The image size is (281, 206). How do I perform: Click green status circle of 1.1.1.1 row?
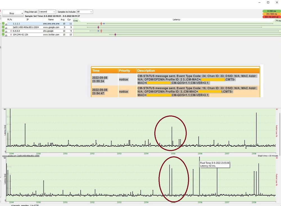point(3,24)
